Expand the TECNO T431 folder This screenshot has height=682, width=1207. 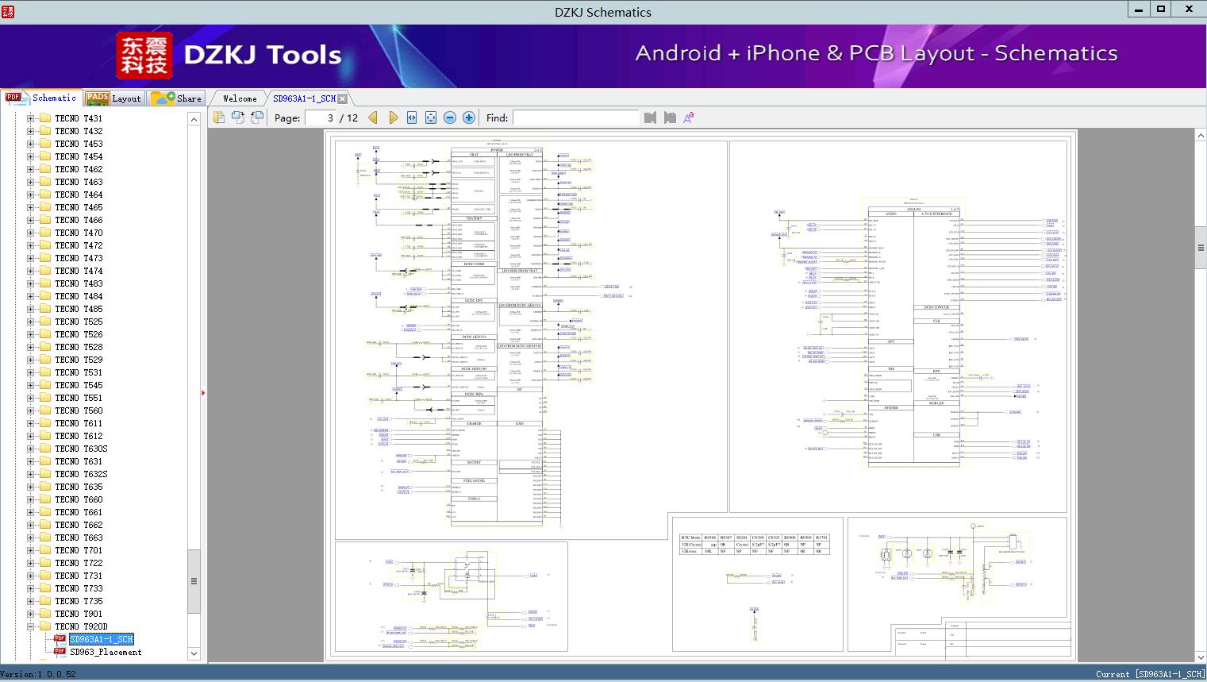30,118
